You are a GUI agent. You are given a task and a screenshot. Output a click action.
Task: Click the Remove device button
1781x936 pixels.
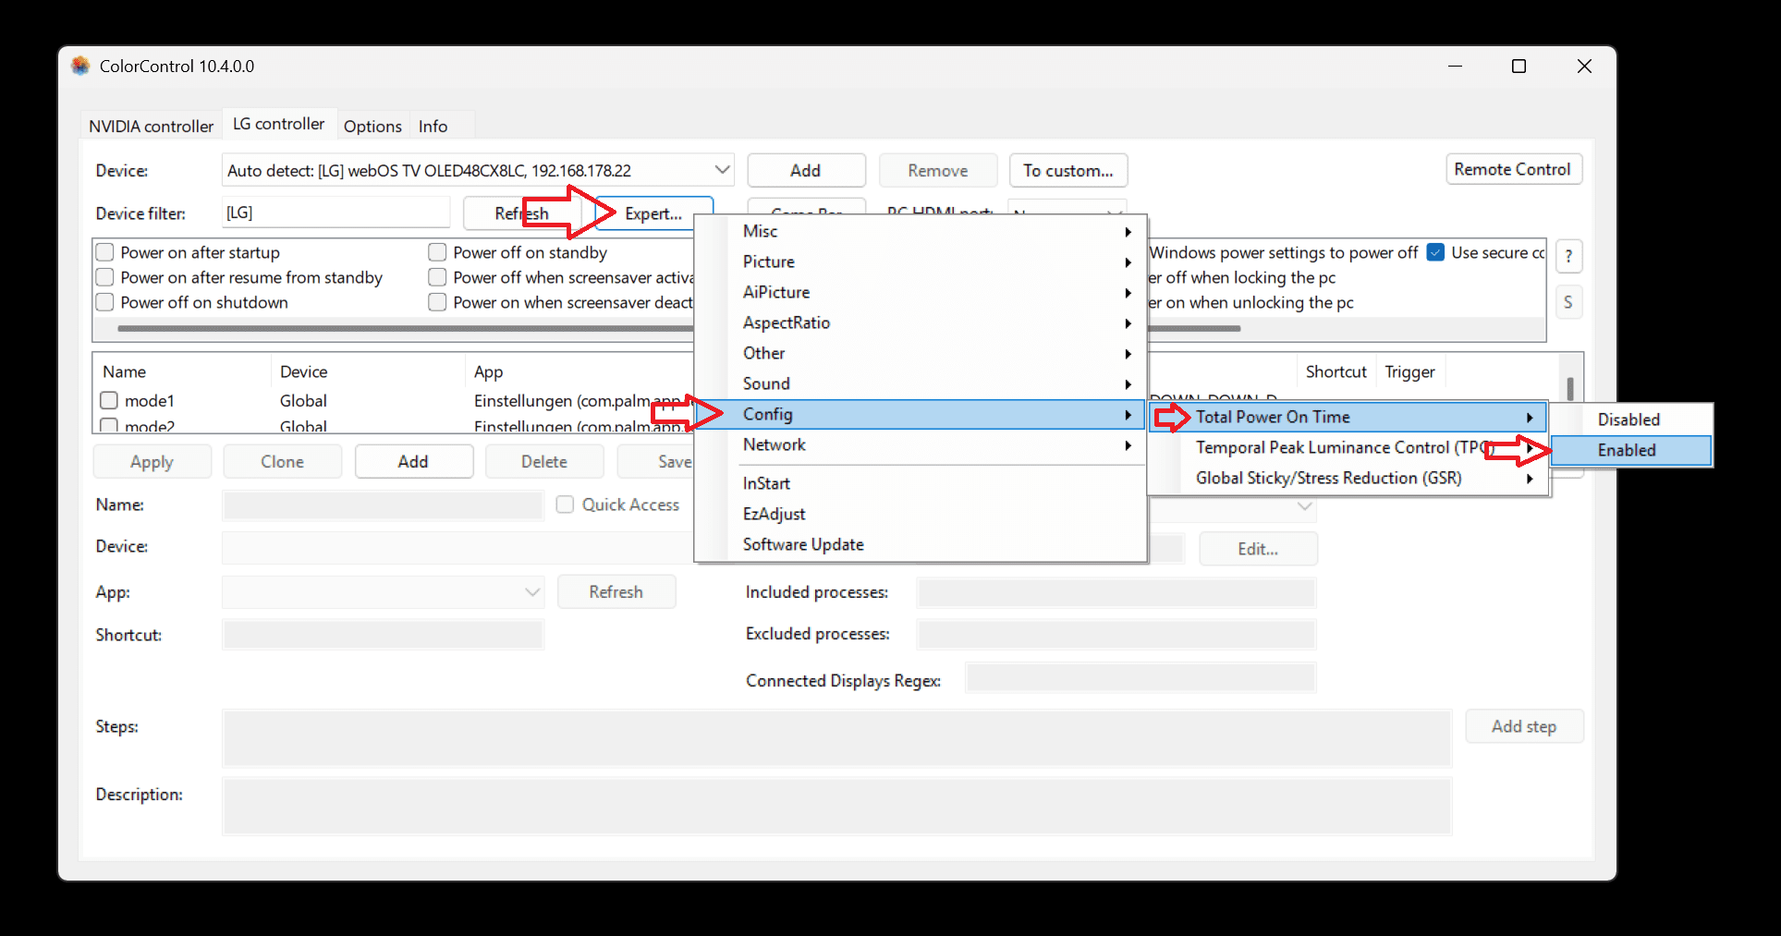[938, 170]
